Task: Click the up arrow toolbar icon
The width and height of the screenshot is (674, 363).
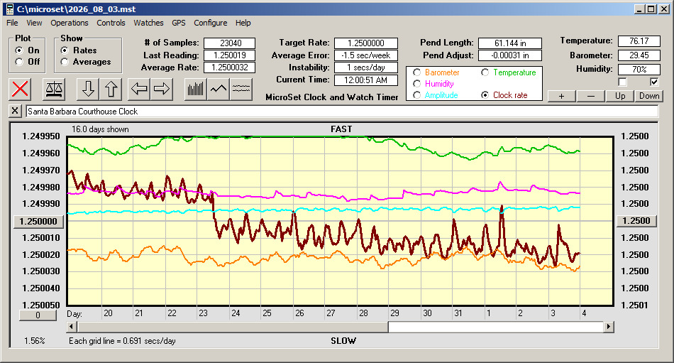Action: [x=111, y=89]
